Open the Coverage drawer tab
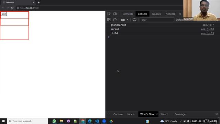The image size is (220, 124). pyautogui.click(x=180, y=114)
